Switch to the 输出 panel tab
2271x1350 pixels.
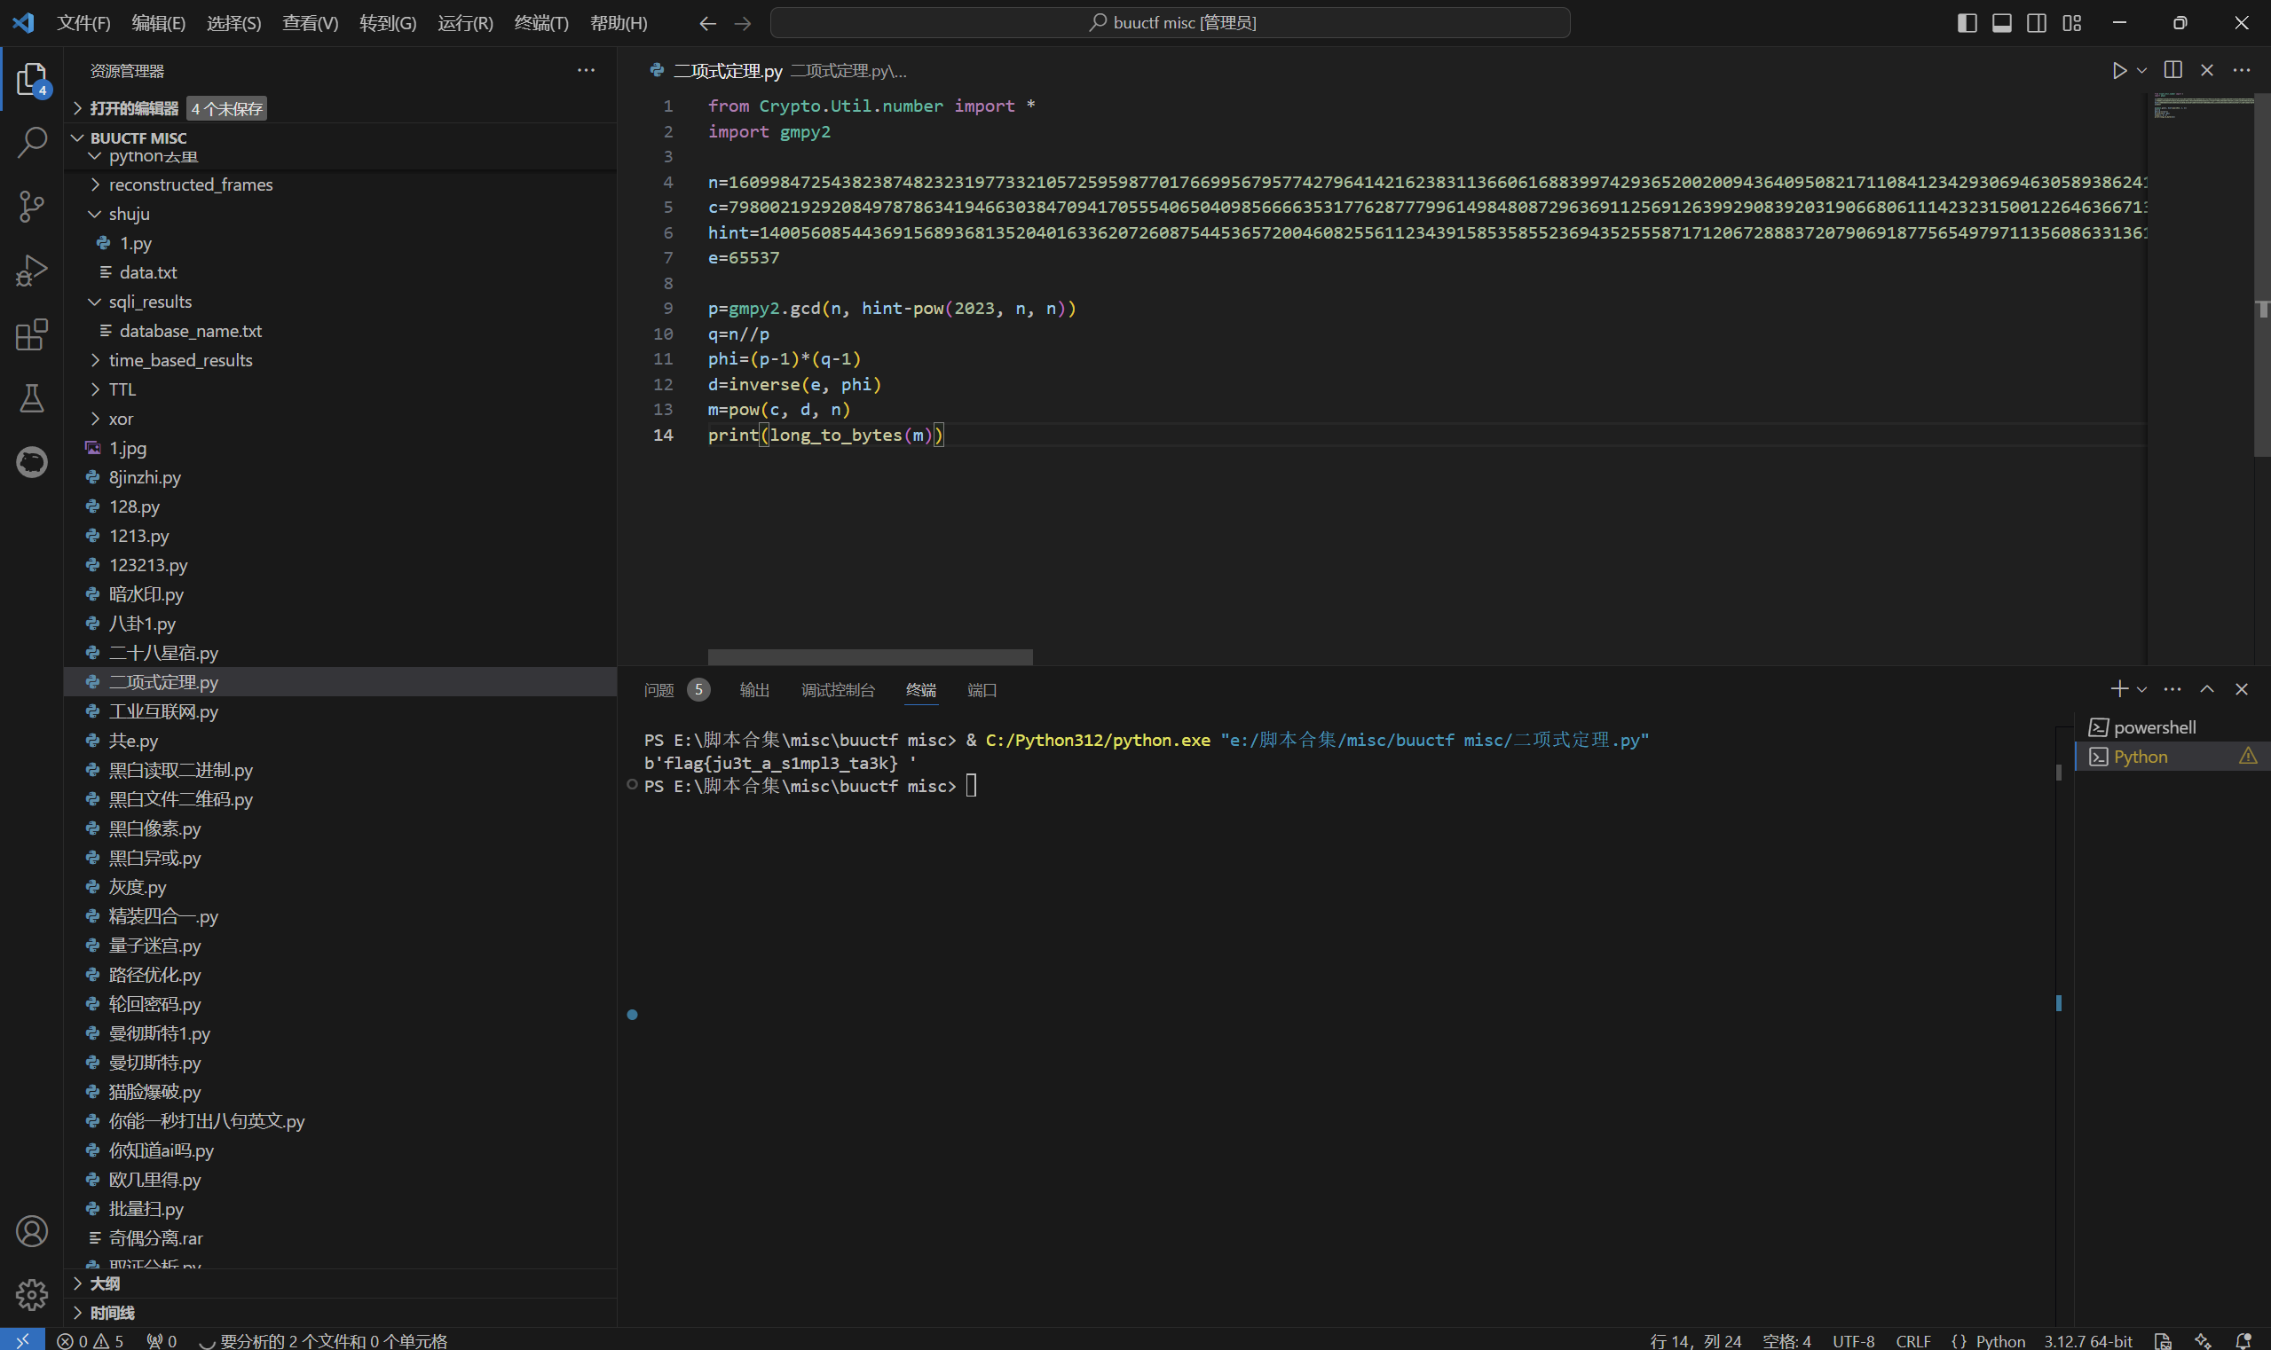click(754, 689)
